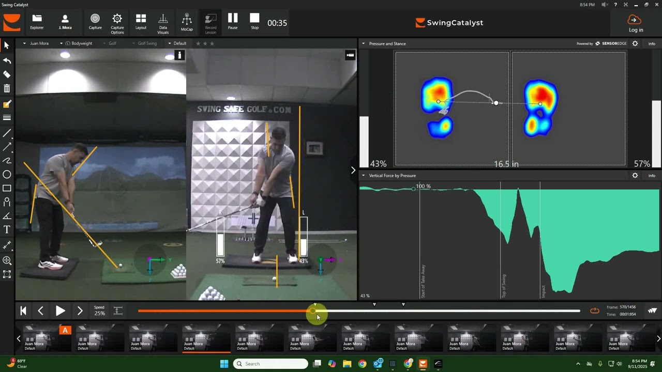The height and width of the screenshot is (372, 662).
Task: Open the Layout selector
Action: [x=141, y=22]
